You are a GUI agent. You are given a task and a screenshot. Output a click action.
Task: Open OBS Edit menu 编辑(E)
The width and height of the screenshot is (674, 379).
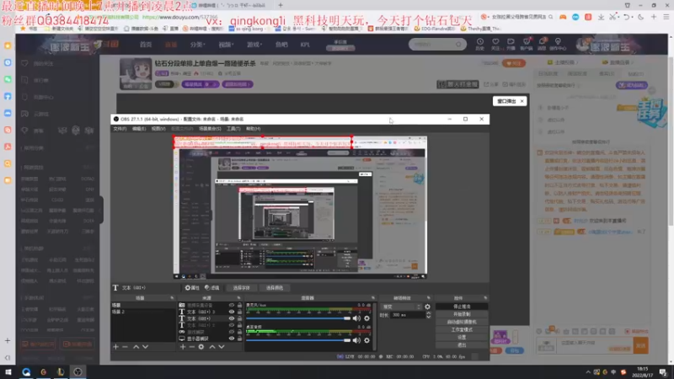click(139, 129)
